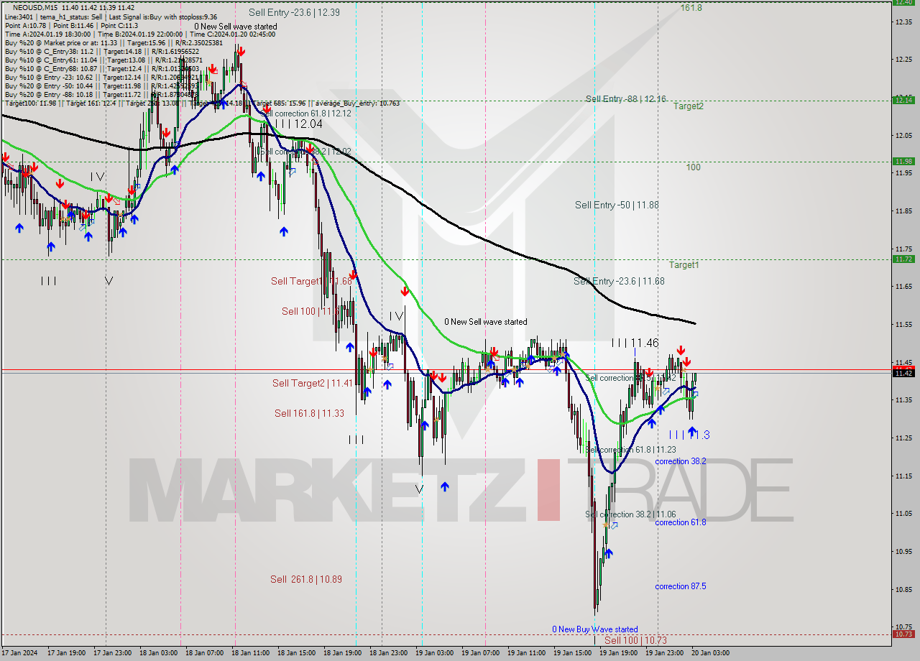
Task: Select '19 Jan 15:00' on the time axis
Action: tap(573, 653)
